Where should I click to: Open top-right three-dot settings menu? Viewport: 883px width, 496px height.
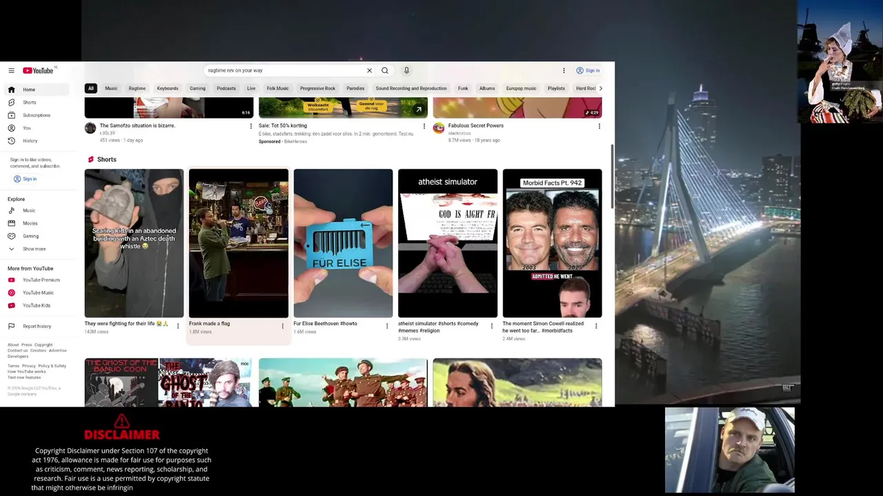(x=564, y=70)
